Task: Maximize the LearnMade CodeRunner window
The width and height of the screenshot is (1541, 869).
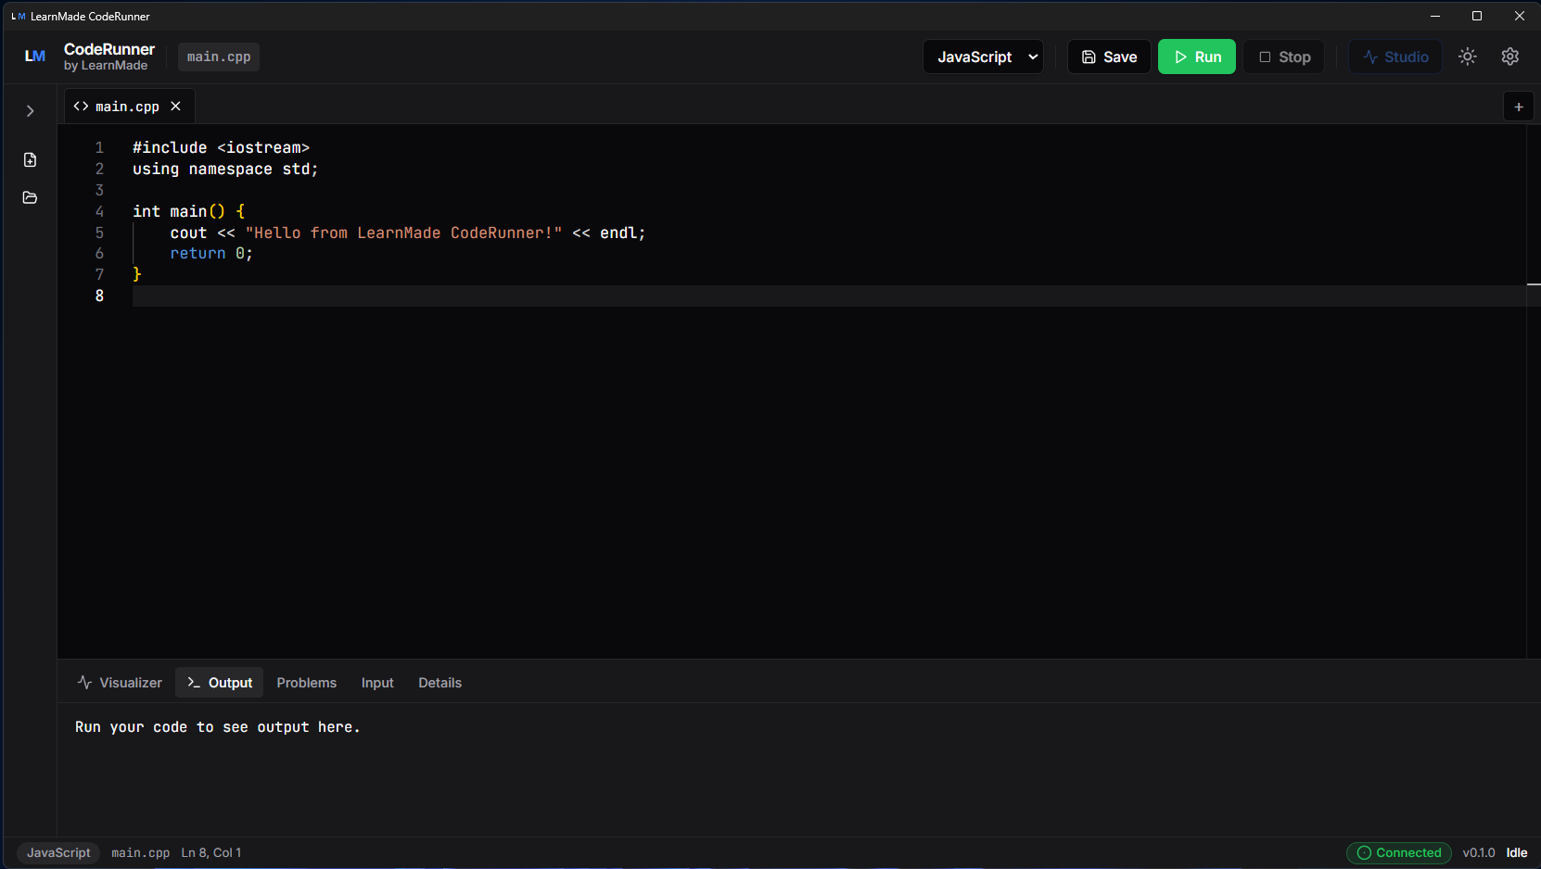Action: click(x=1477, y=16)
